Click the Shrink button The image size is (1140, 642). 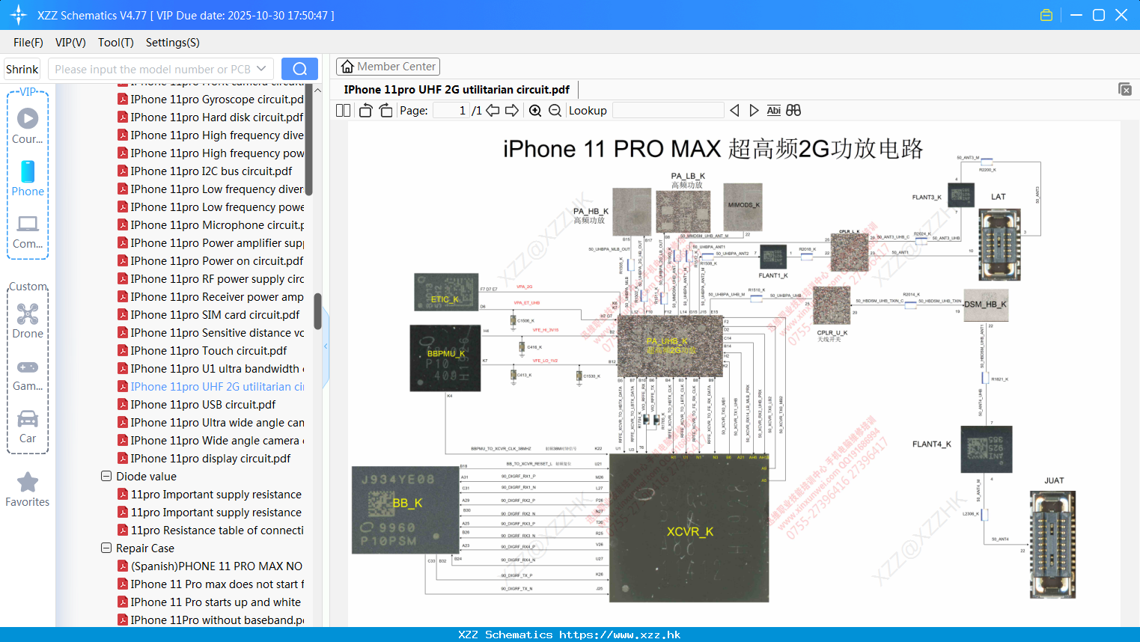pyautogui.click(x=22, y=69)
